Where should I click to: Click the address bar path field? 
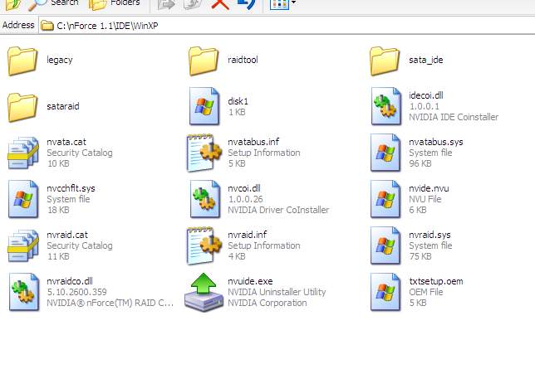click(287, 26)
